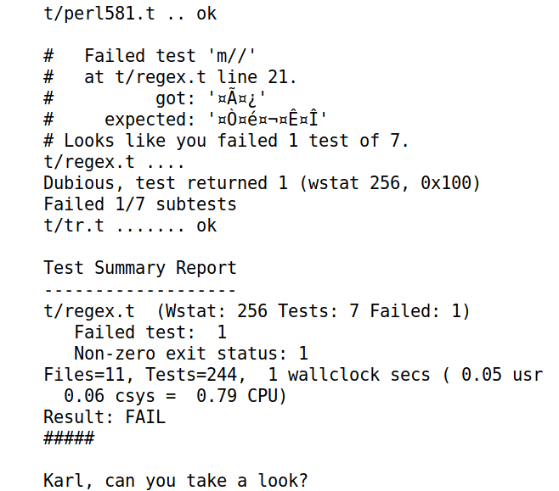This screenshot has height=491, width=559.
Task: Click 'at t/regex.t line 21.' text
Action: point(190,77)
